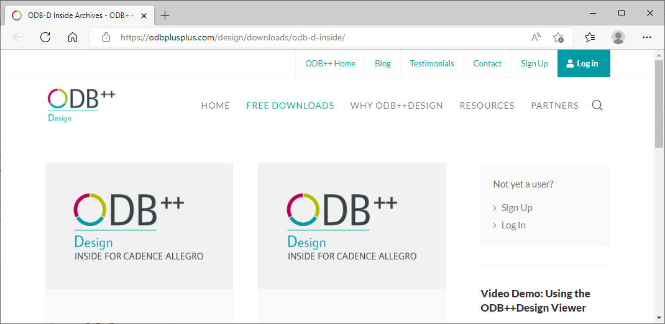Reload the page with the Refresh icon
The width and height of the screenshot is (665, 324).
[x=45, y=37]
